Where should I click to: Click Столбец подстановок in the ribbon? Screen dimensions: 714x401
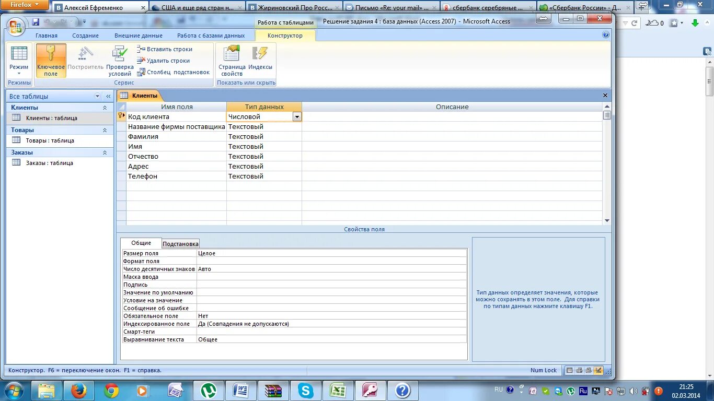(x=174, y=72)
